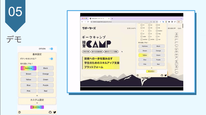This screenshot has height=115, width=206.
Task: Toggle the browser side panel icon
Action: click(x=172, y=22)
